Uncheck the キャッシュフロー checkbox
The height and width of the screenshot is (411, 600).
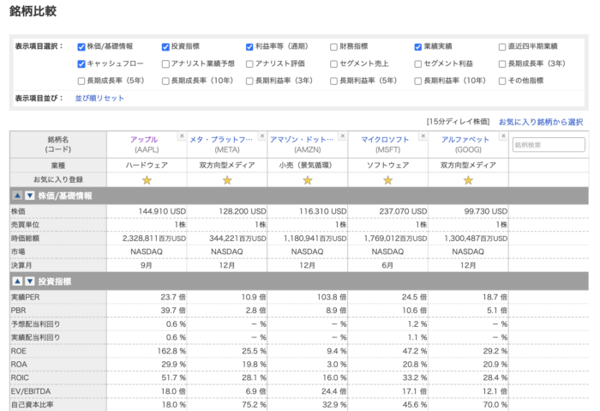coord(81,64)
